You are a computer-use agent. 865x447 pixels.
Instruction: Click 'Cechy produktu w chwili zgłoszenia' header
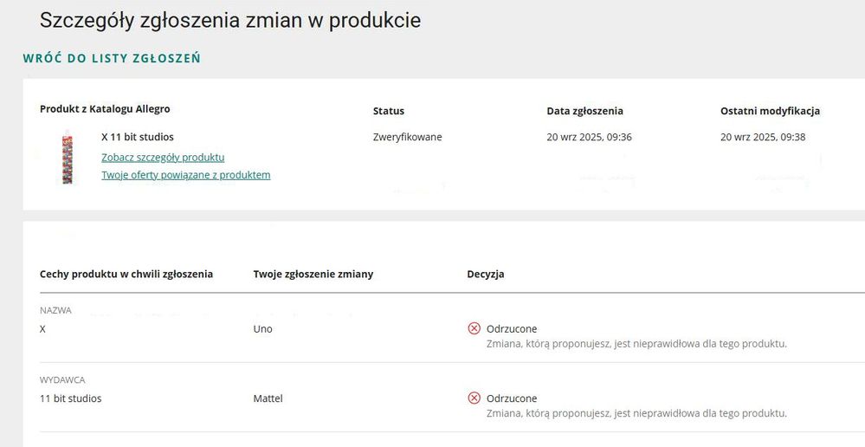tap(126, 274)
